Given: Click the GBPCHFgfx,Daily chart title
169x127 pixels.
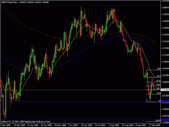Looking at the screenshot, I should click(9, 2).
